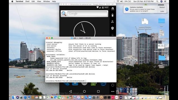Viewport: 178px width, 100px height.
Task: Tap the Android home circle button
Action: [x=84, y=91]
